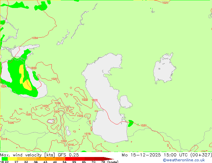Click the yellow 22–27 knots legend swatch
212x163 pixels.
(12, 159)
